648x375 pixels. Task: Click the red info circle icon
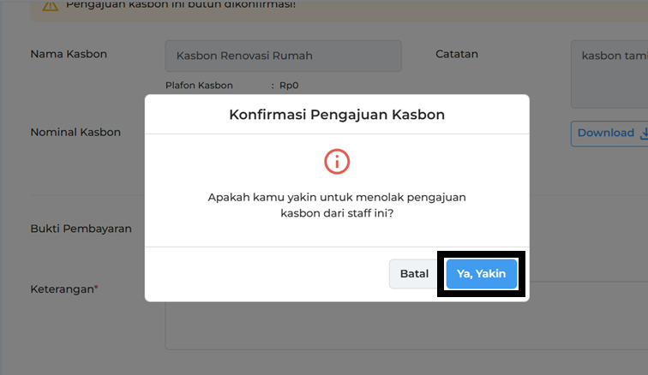337,161
